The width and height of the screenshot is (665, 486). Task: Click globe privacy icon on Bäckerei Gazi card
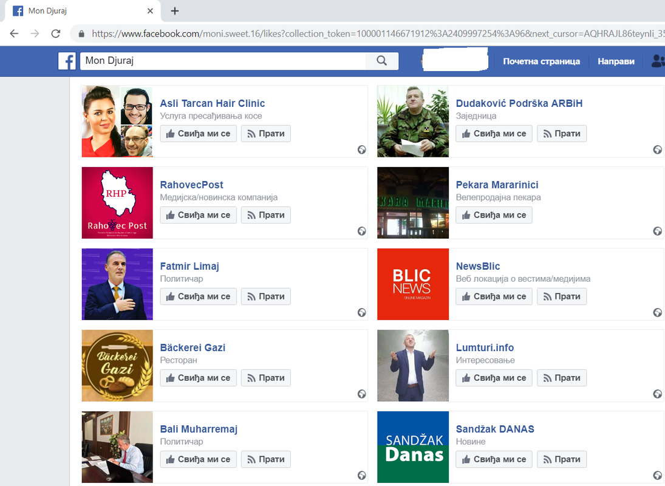click(362, 394)
